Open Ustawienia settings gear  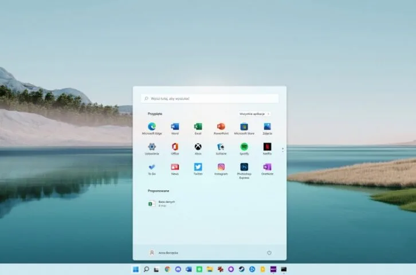coord(152,149)
